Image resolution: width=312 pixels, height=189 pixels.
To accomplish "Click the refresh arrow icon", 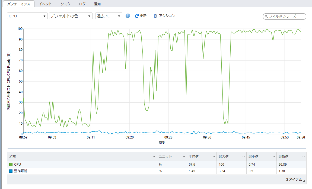I will tap(137, 16).
